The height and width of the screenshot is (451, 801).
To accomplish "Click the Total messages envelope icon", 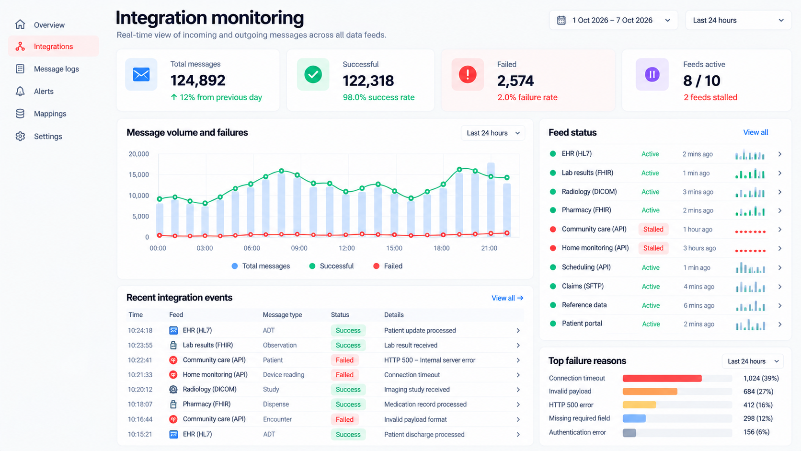I will pyautogui.click(x=141, y=74).
